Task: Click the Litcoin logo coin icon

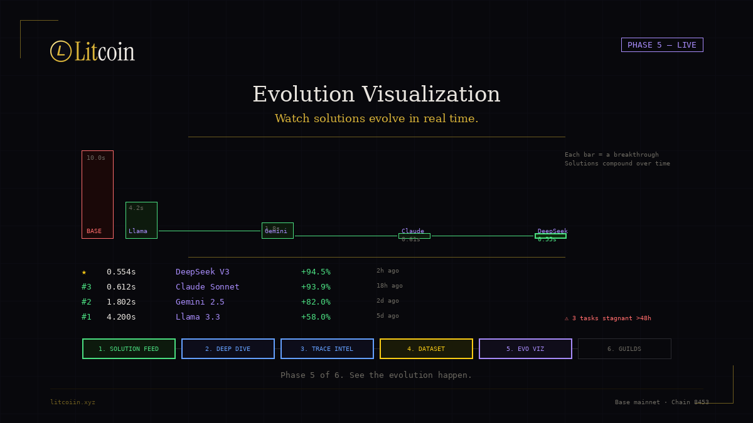Action: (x=61, y=51)
